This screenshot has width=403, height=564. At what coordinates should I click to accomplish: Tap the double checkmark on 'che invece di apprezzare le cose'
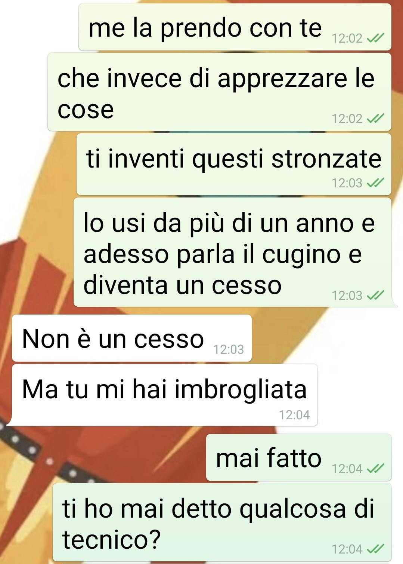coord(375,119)
